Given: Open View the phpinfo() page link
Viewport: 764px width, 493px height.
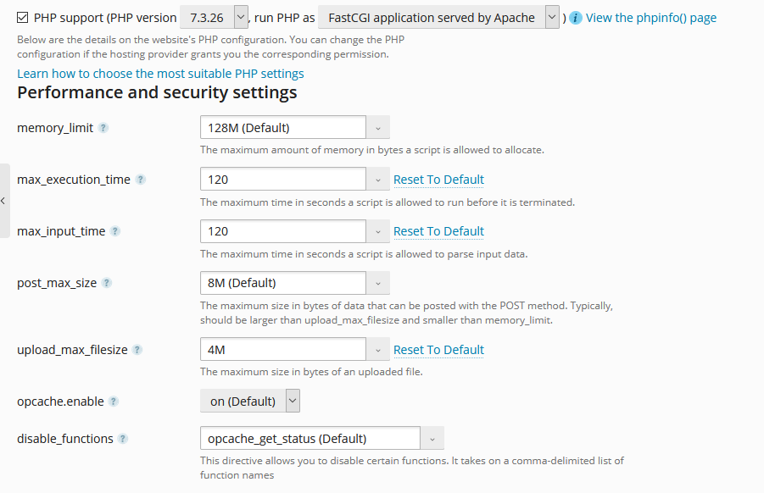Looking at the screenshot, I should (650, 17).
